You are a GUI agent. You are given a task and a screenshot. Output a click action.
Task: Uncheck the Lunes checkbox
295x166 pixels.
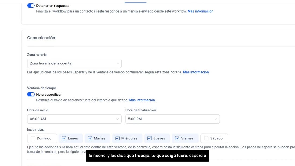pos(64,138)
